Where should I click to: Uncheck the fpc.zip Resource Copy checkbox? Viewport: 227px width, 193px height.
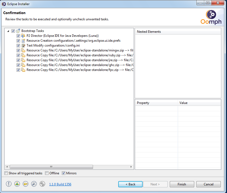[18, 70]
